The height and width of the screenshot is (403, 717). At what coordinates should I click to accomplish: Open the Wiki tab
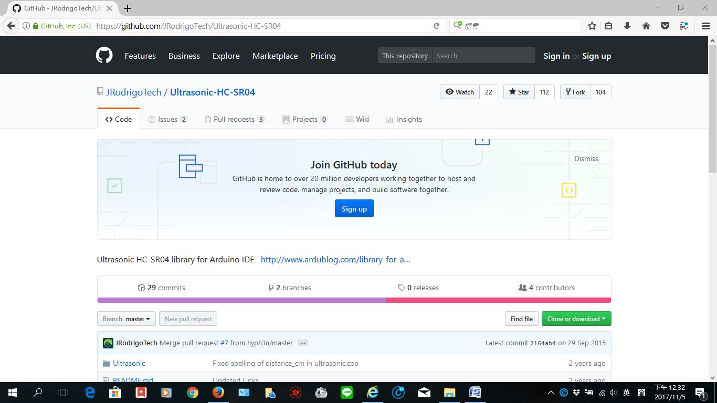pyautogui.click(x=357, y=119)
